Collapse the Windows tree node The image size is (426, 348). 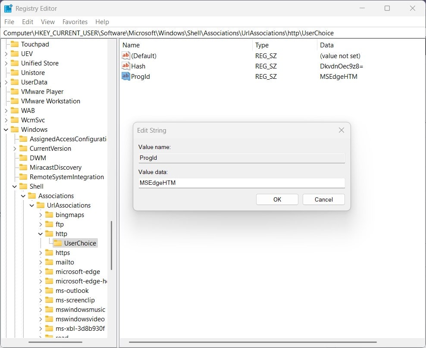coord(6,129)
